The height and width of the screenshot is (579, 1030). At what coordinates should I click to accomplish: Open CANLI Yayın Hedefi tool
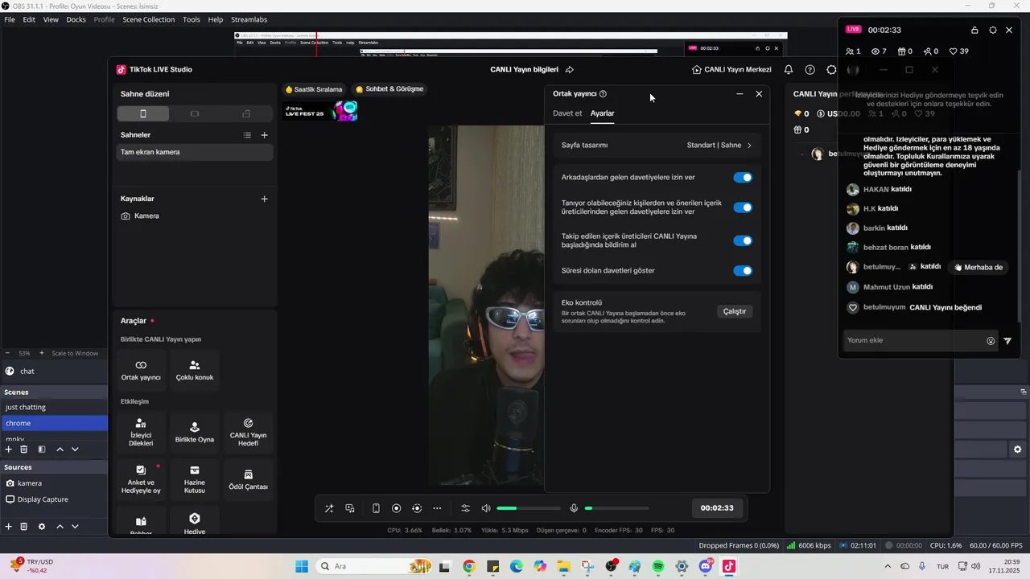[x=248, y=432]
